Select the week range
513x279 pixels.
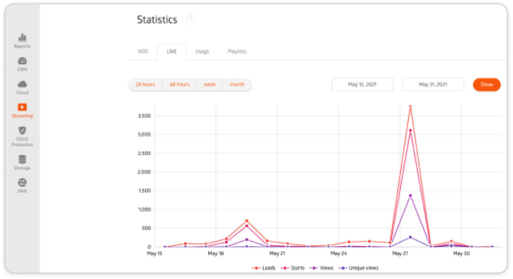[x=210, y=84]
